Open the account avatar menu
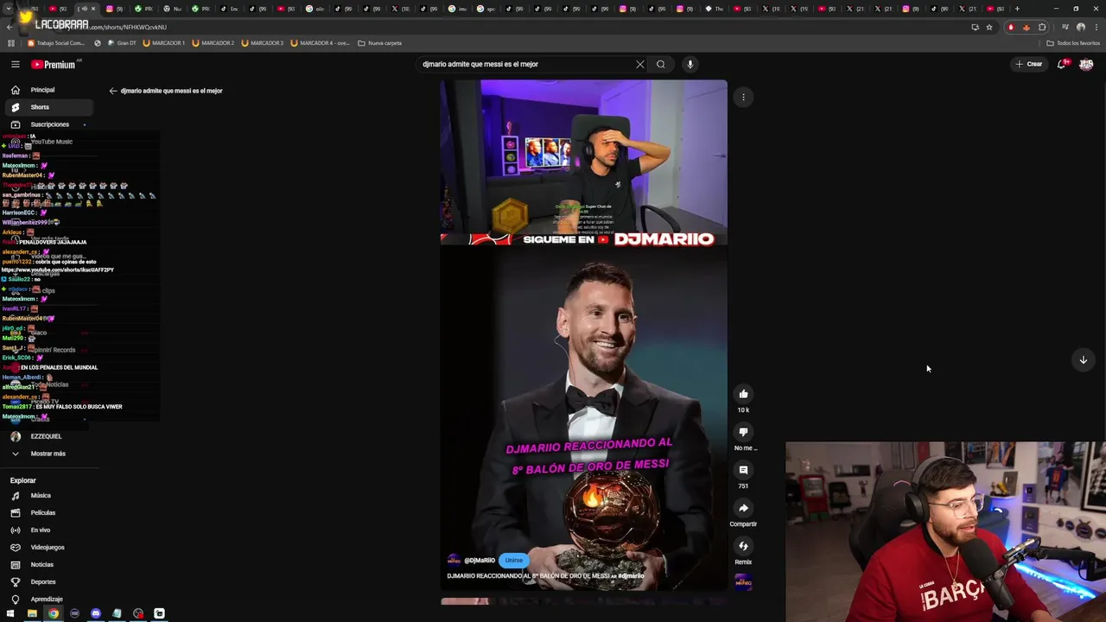 1086,64
